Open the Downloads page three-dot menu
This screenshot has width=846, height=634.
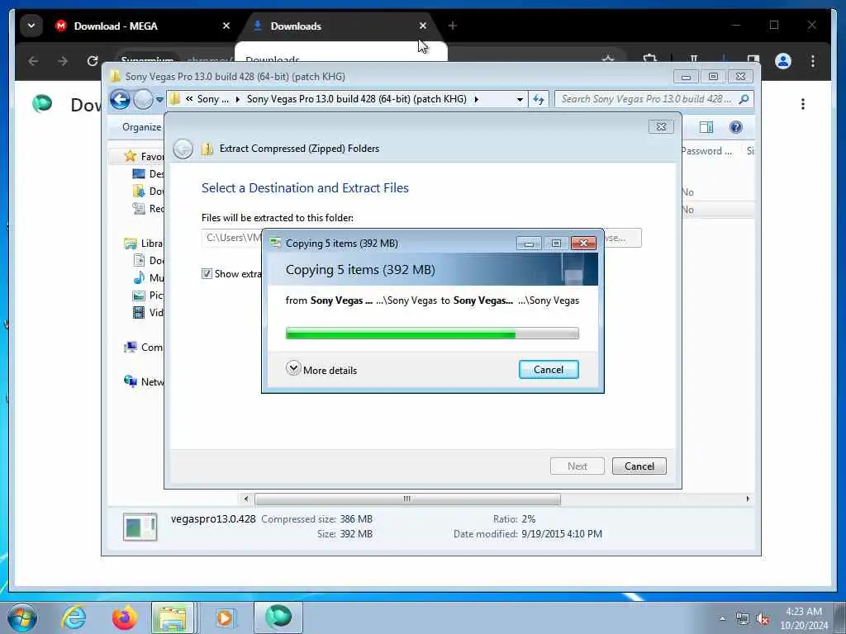[x=803, y=104]
